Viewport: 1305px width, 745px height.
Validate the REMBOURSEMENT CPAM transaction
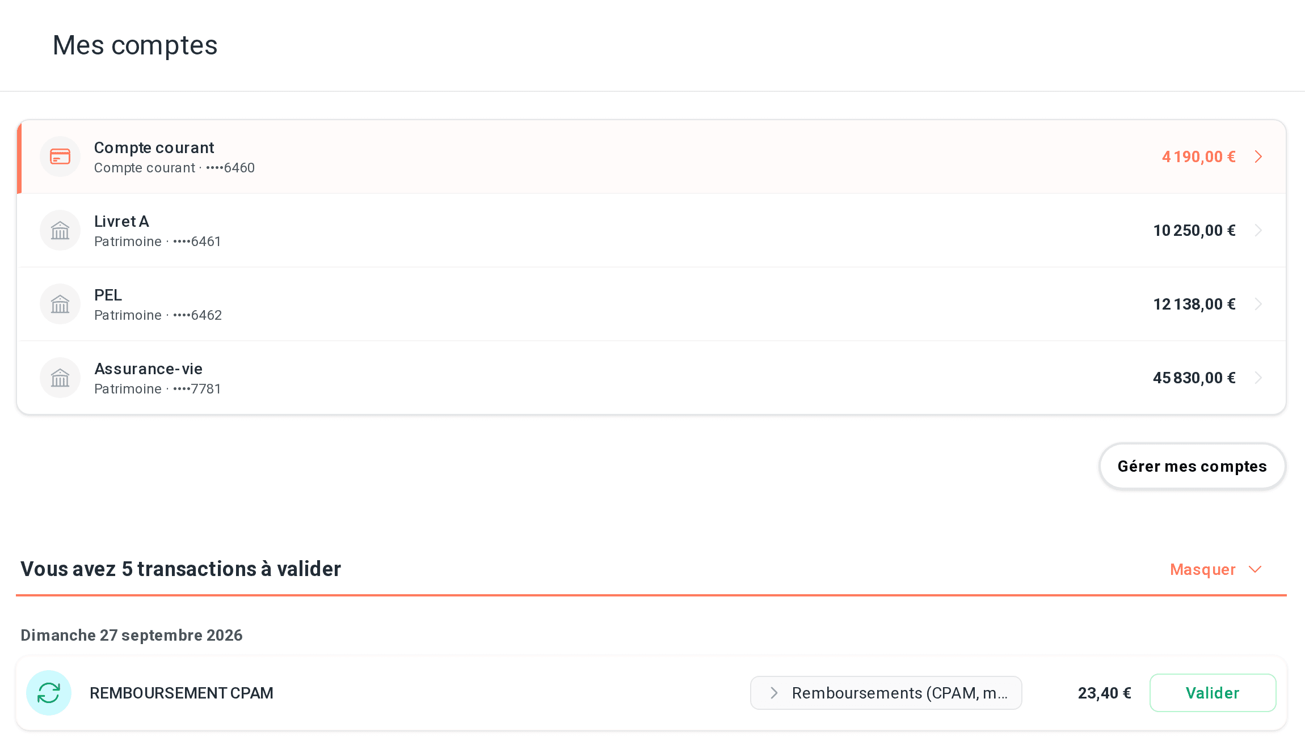click(x=1213, y=693)
